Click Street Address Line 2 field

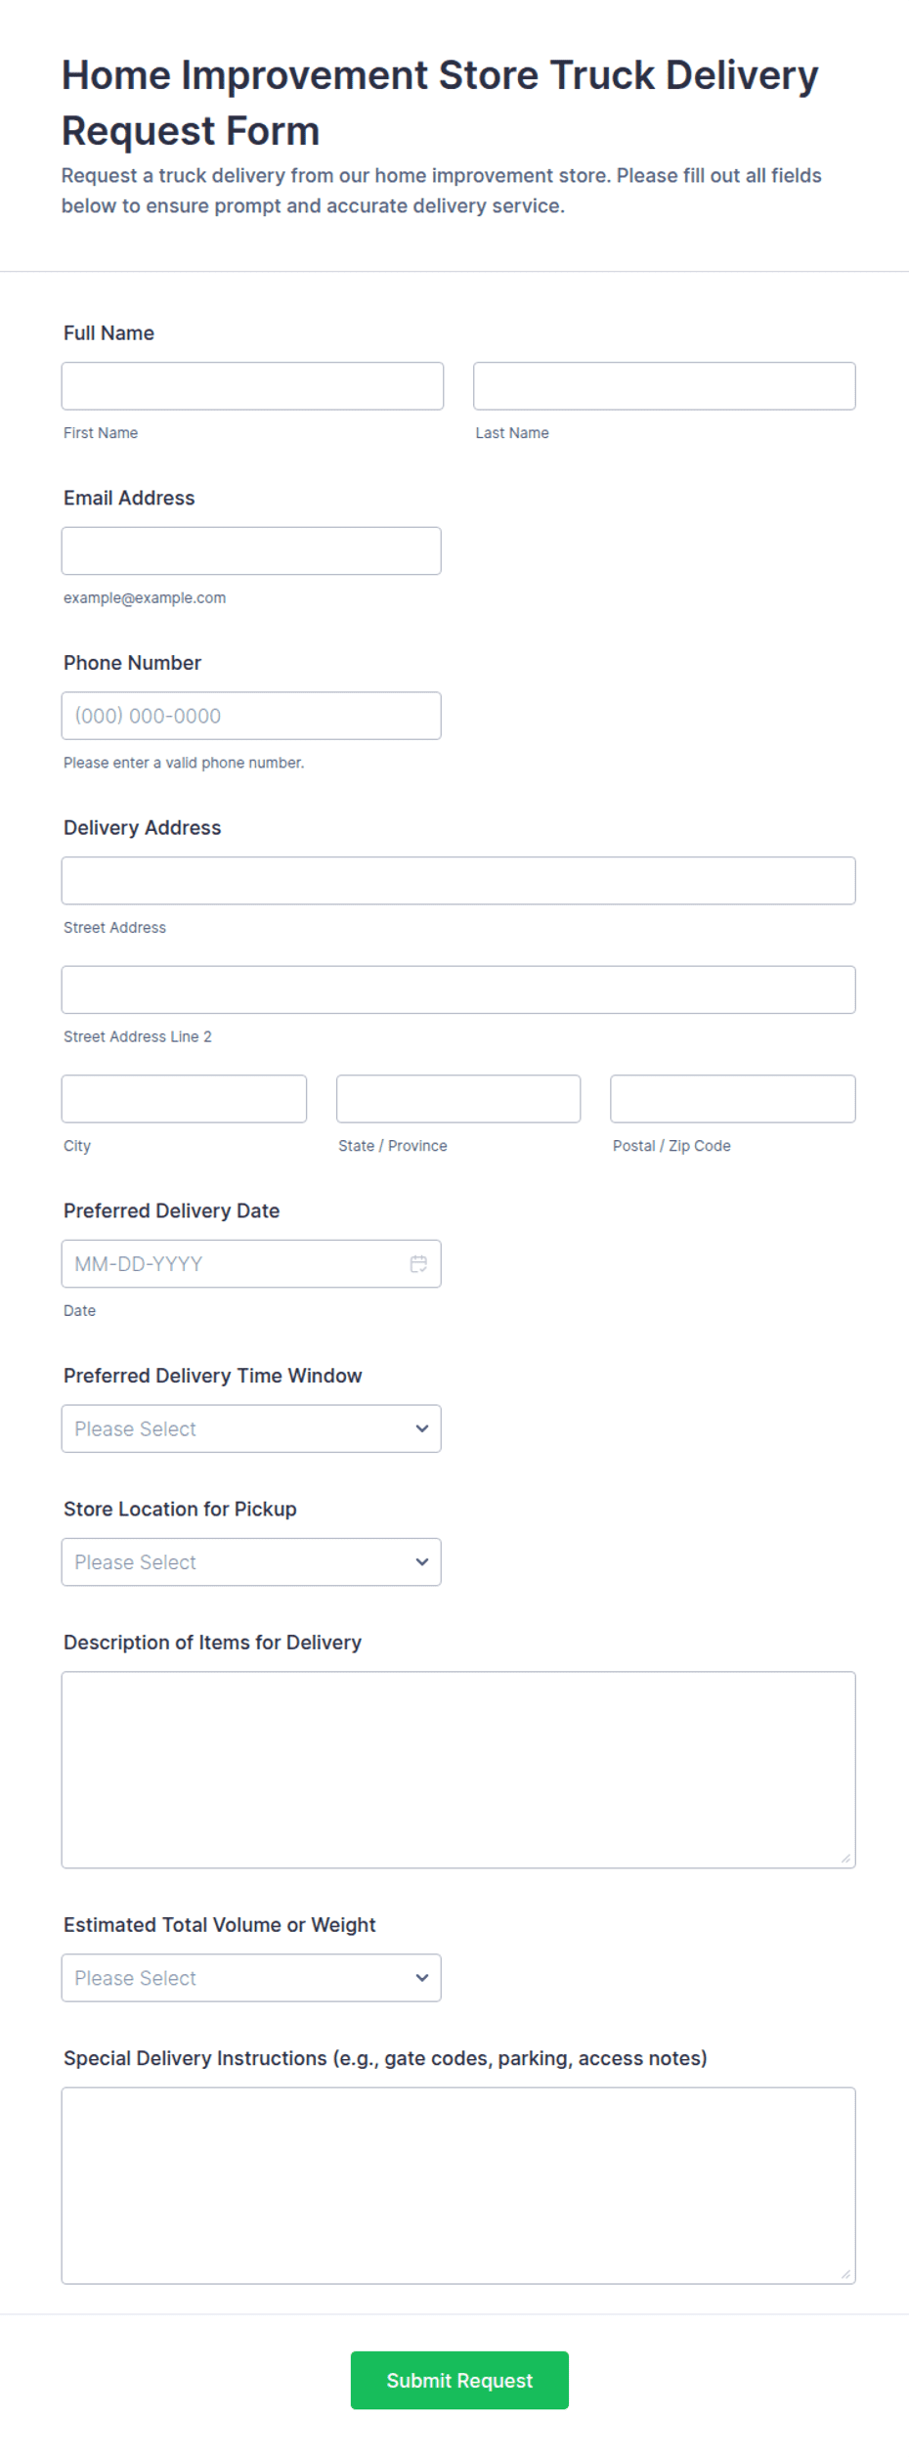[x=458, y=989]
